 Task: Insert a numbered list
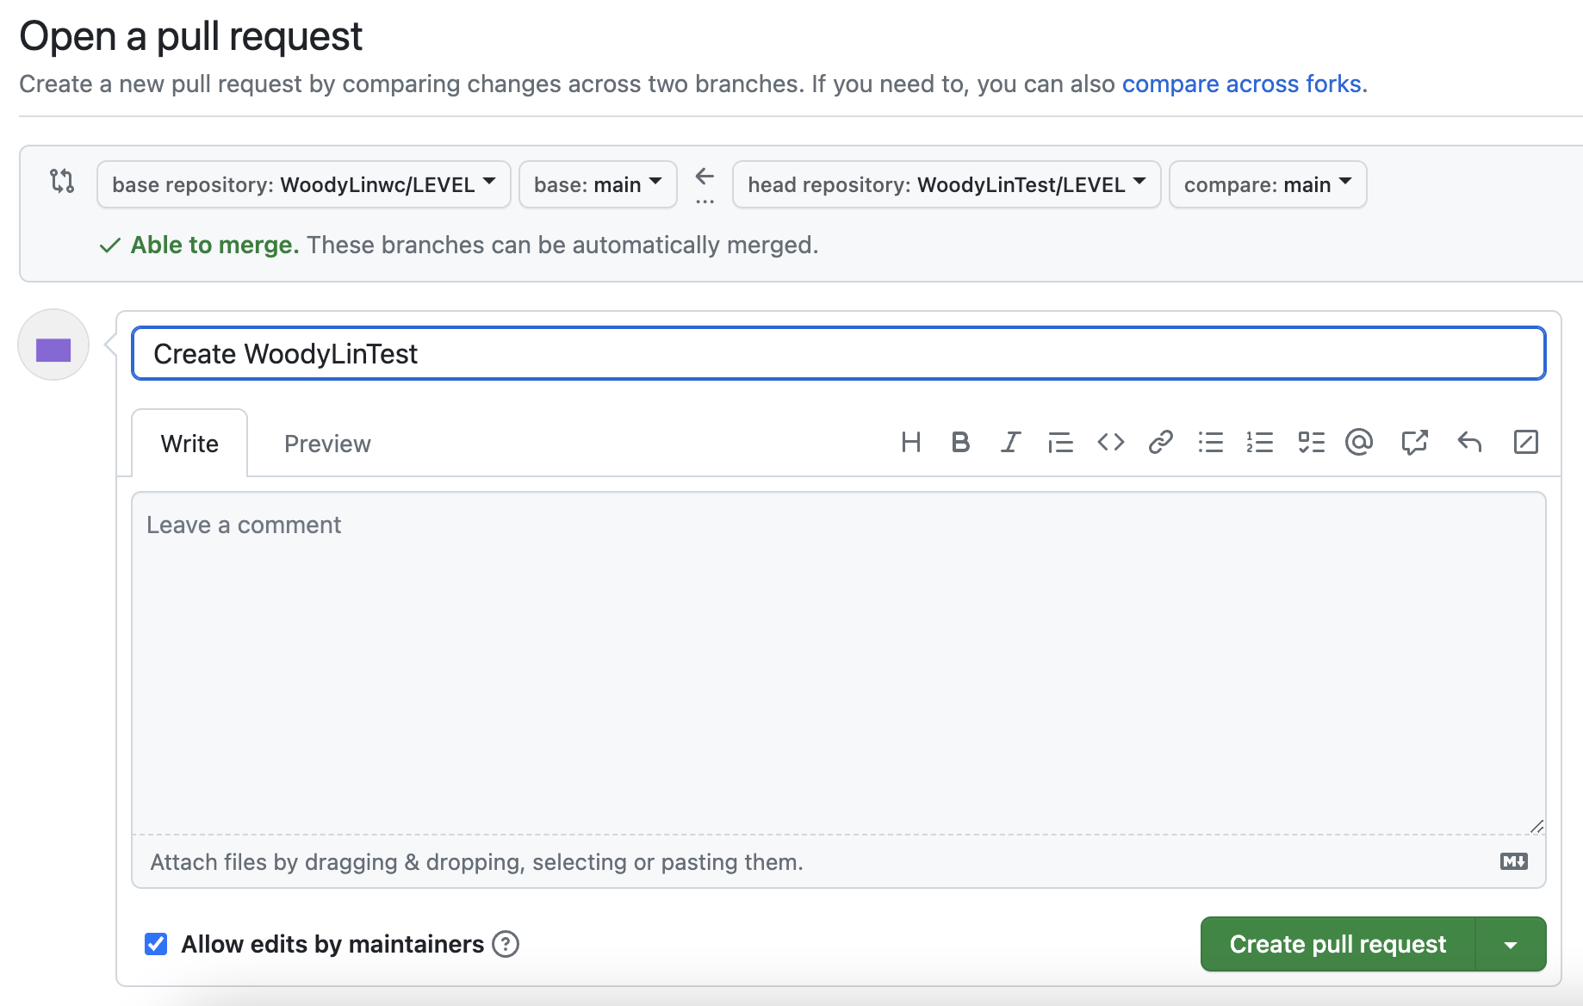pos(1260,443)
